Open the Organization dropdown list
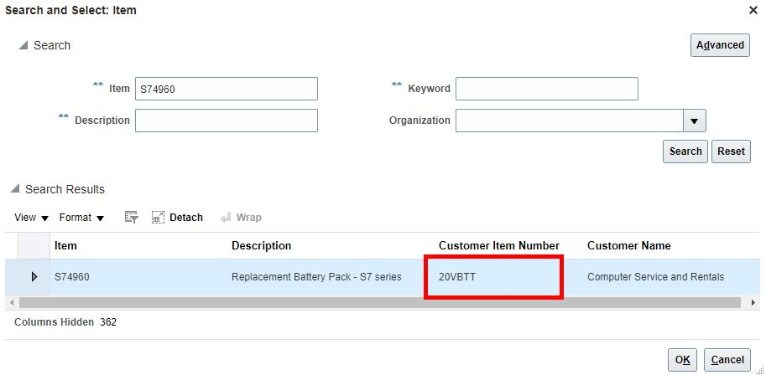The height and width of the screenshot is (375, 766). pos(695,121)
